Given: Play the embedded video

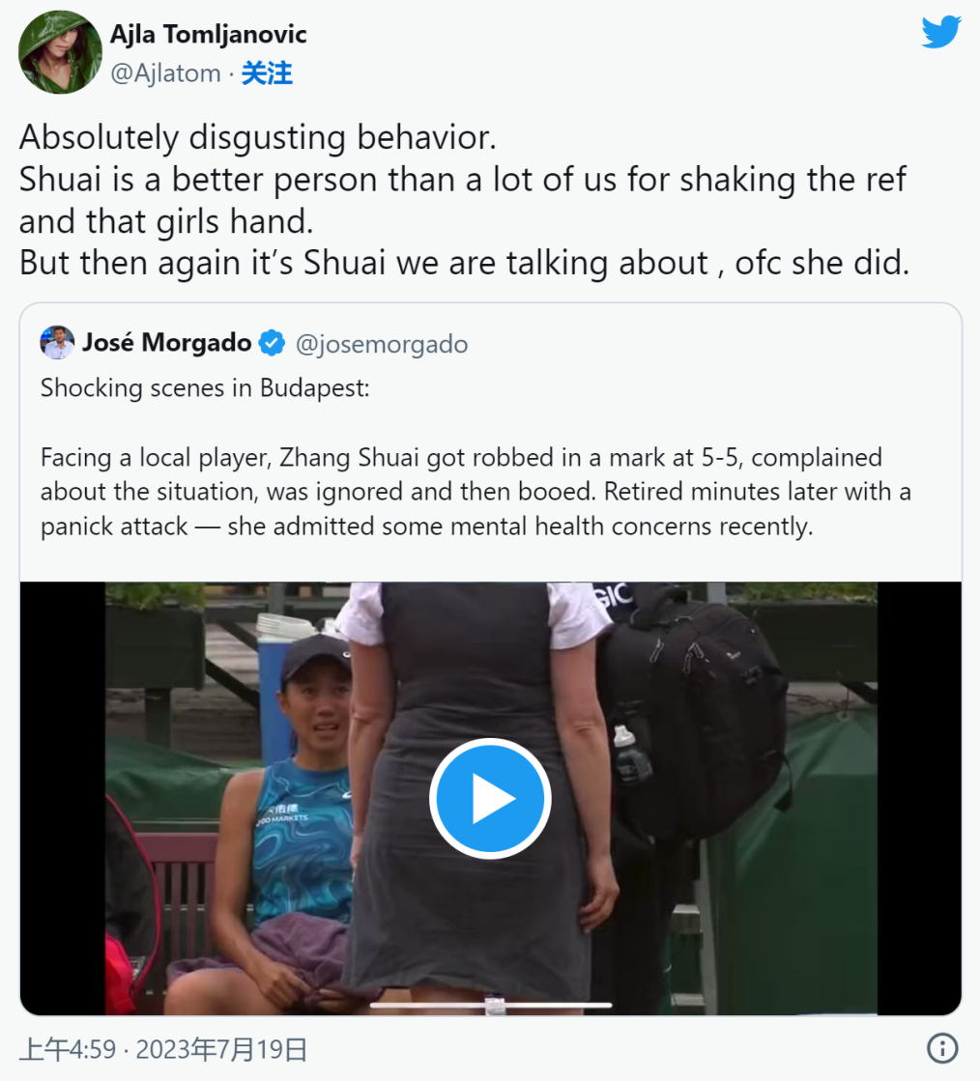Looking at the screenshot, I should [x=490, y=799].
